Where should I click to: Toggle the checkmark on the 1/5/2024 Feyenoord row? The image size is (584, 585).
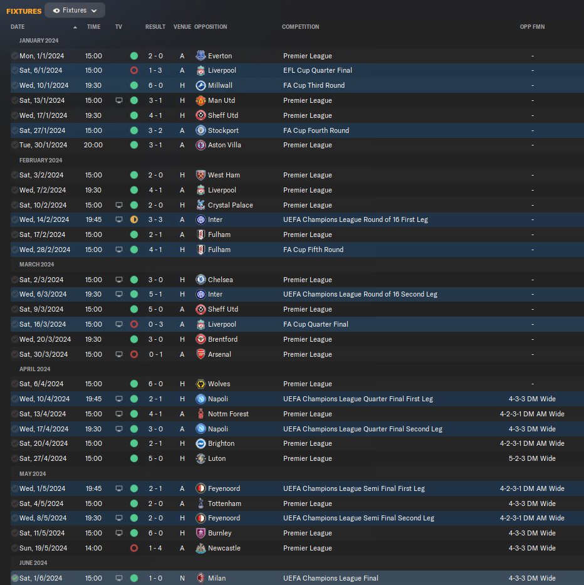[x=14, y=488]
